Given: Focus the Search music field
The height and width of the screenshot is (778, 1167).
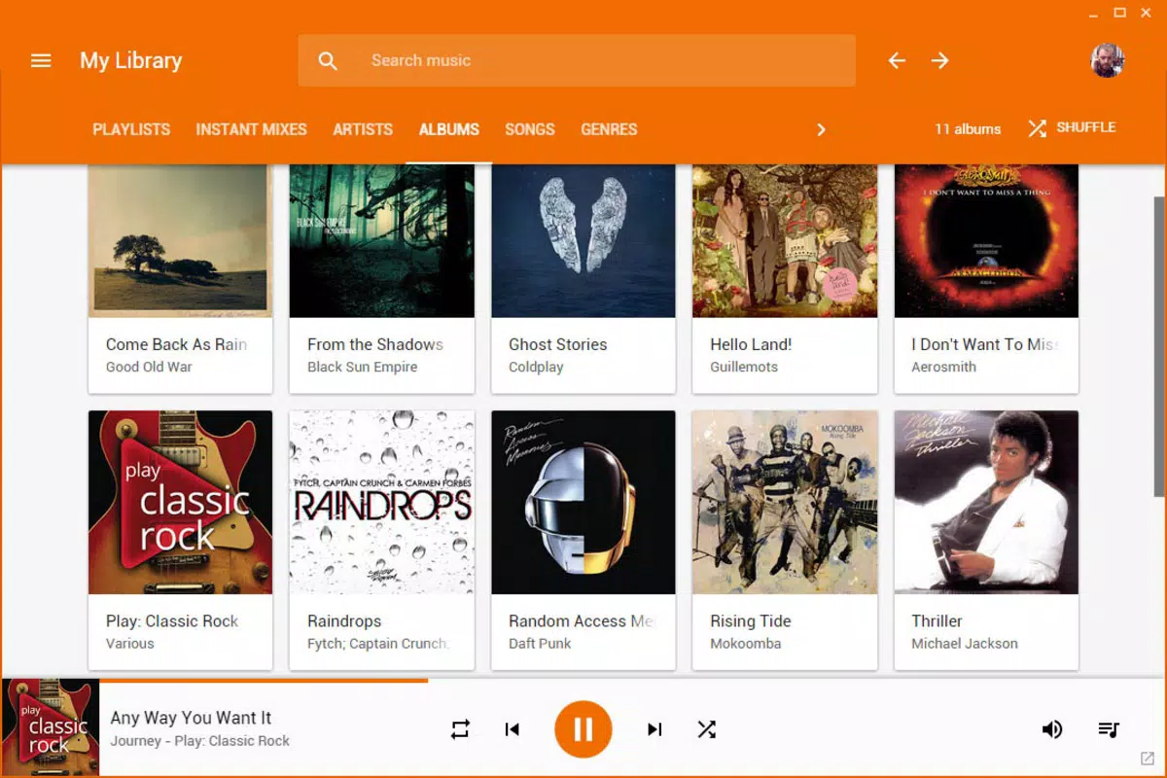Looking at the screenshot, I should [x=577, y=60].
